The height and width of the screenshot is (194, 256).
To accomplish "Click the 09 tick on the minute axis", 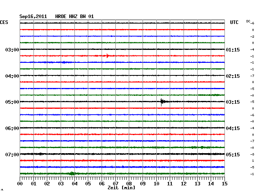I will click(143, 184).
